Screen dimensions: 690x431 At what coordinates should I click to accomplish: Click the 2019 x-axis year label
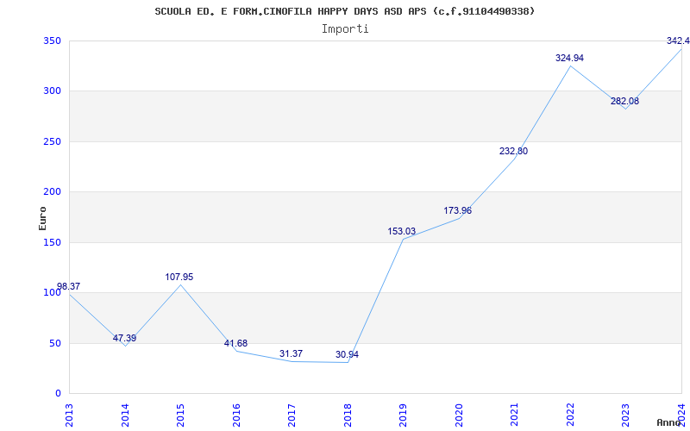point(404,415)
